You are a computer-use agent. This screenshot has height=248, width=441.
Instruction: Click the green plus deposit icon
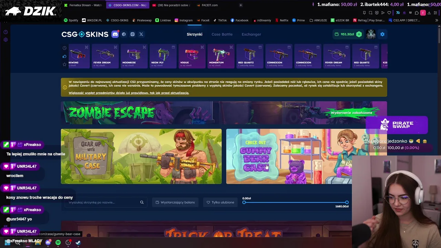(359, 34)
